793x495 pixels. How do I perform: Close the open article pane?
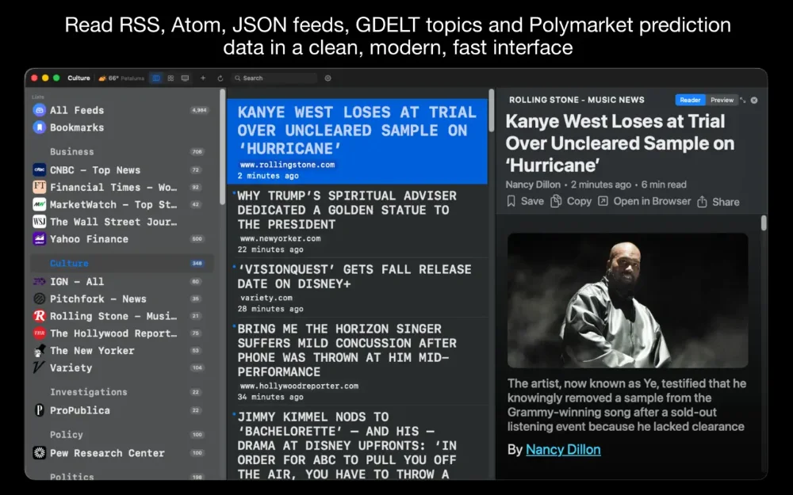(754, 100)
